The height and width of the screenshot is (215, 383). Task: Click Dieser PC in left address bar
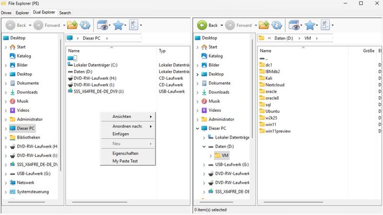(x=91, y=38)
